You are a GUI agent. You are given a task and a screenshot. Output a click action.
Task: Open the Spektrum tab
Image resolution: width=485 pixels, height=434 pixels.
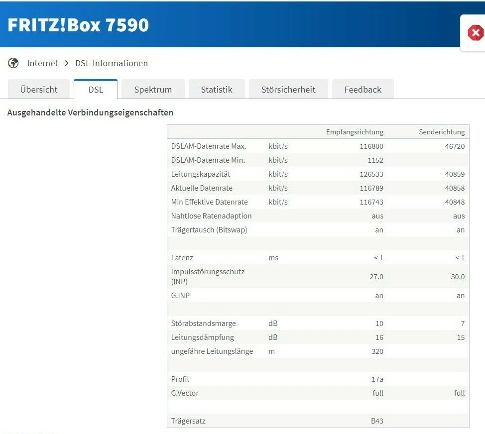[x=153, y=89]
